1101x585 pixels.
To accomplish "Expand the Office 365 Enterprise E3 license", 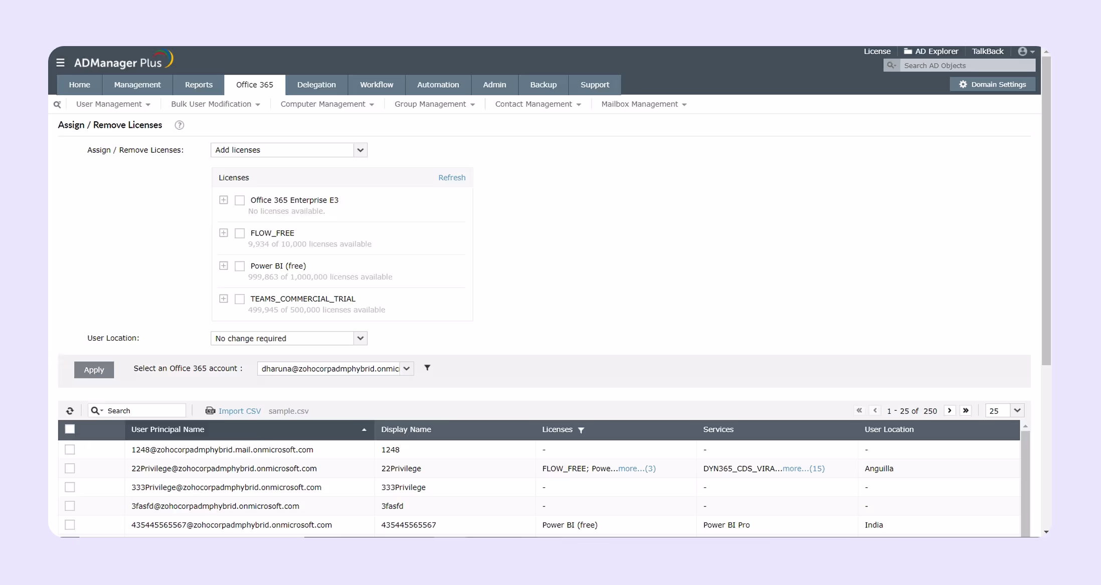I will 224,200.
